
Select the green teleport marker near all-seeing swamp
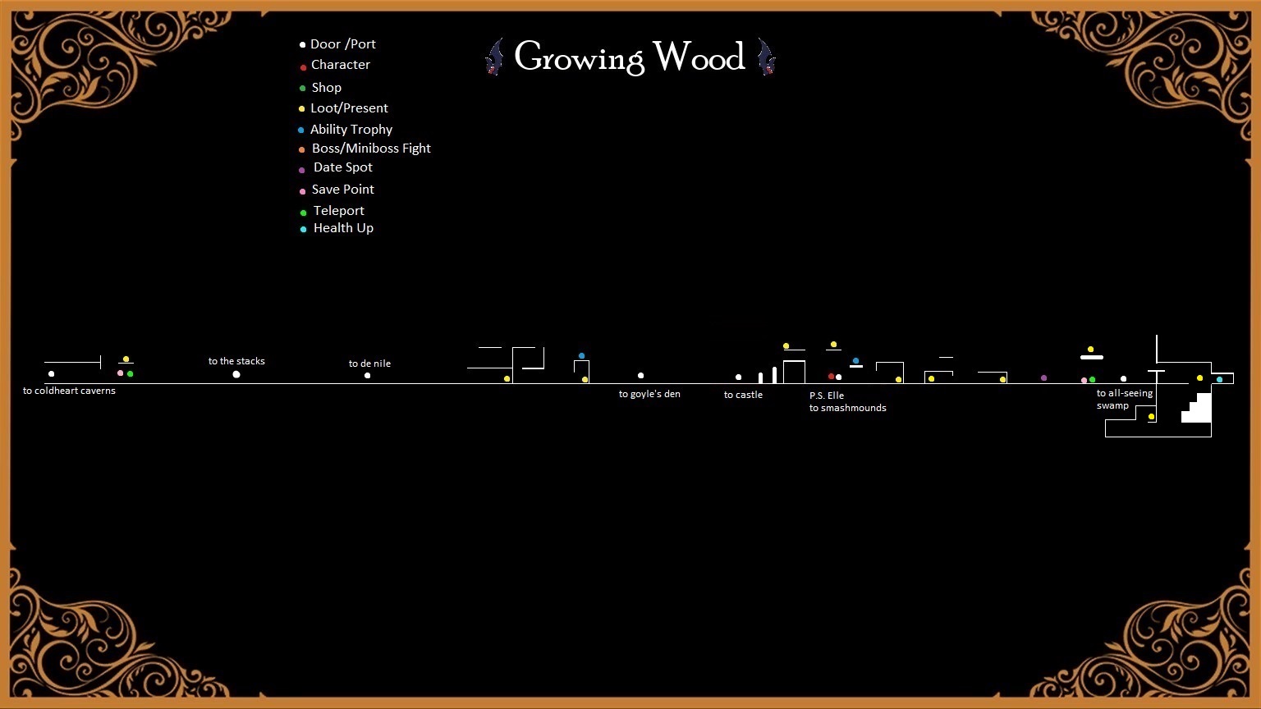coord(1092,379)
